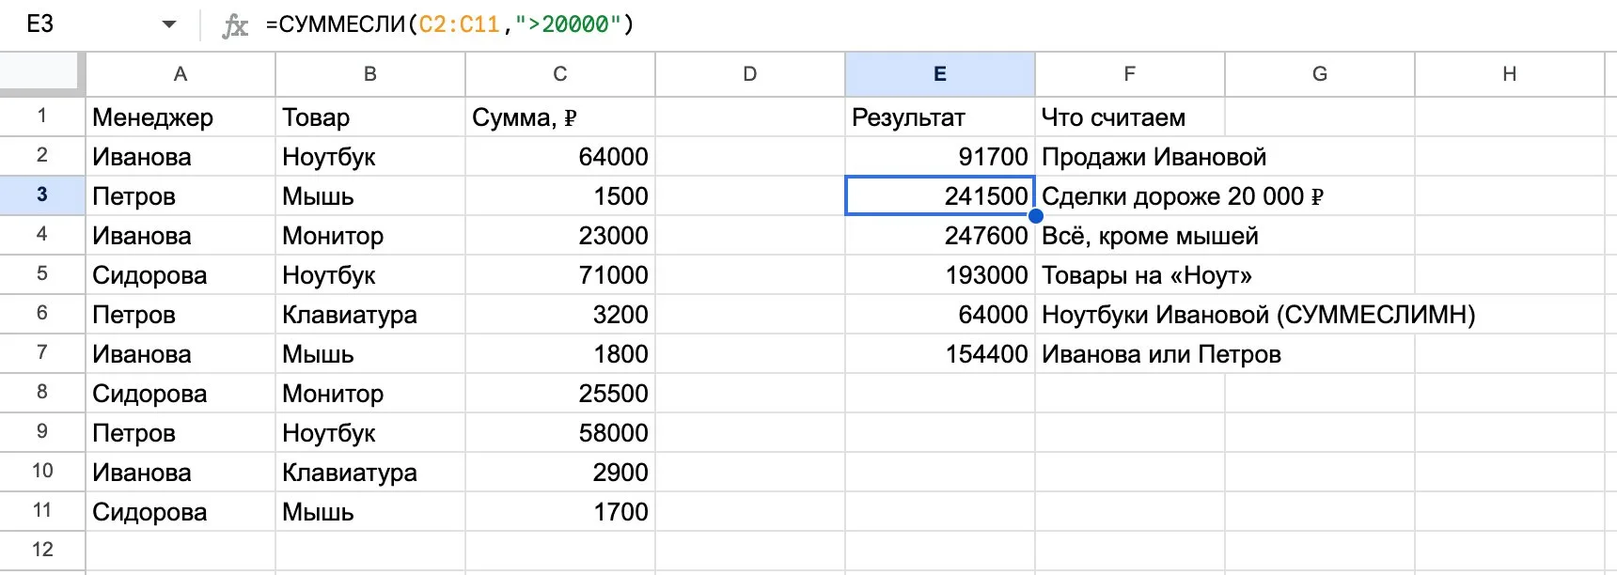1617x575 pixels.
Task: Select column E header
Action: click(x=940, y=74)
